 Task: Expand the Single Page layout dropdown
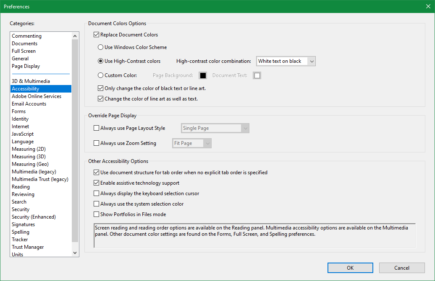point(215,128)
